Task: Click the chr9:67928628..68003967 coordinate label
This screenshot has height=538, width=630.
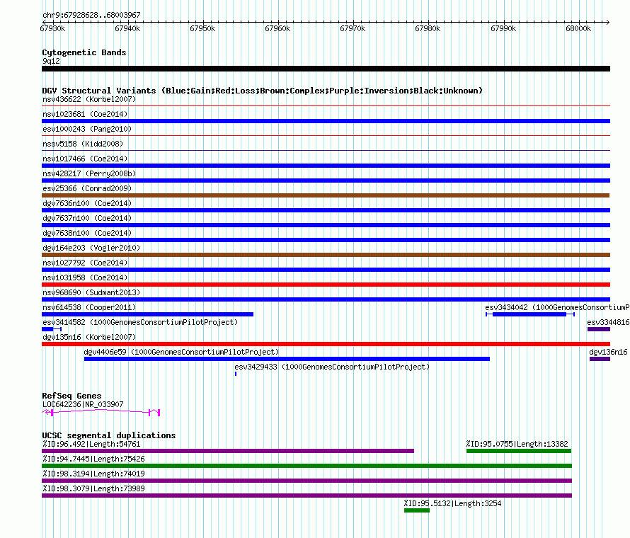Action: pos(91,15)
